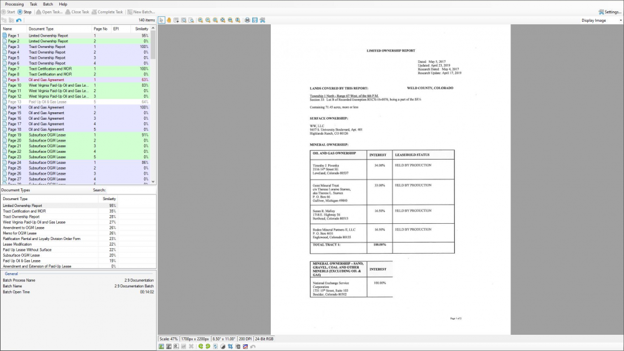Viewport: 624px width, 351px height.
Task: Click the color landscape image icon at bottom
Action: pos(161,346)
